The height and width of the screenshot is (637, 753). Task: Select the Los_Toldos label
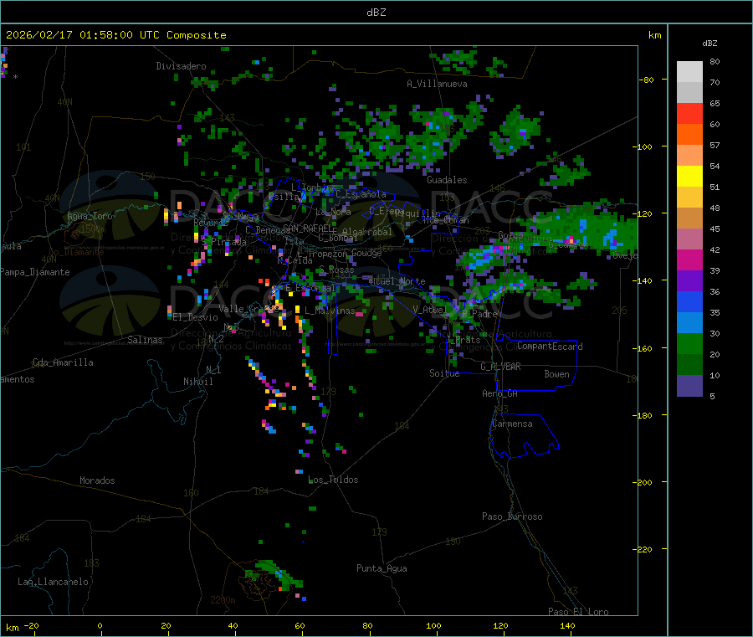tap(333, 480)
